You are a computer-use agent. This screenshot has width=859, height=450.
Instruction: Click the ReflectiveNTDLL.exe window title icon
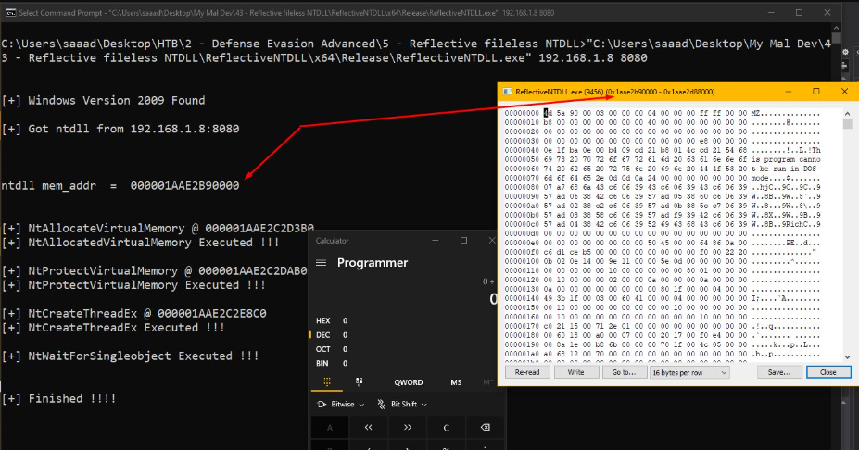pos(507,92)
